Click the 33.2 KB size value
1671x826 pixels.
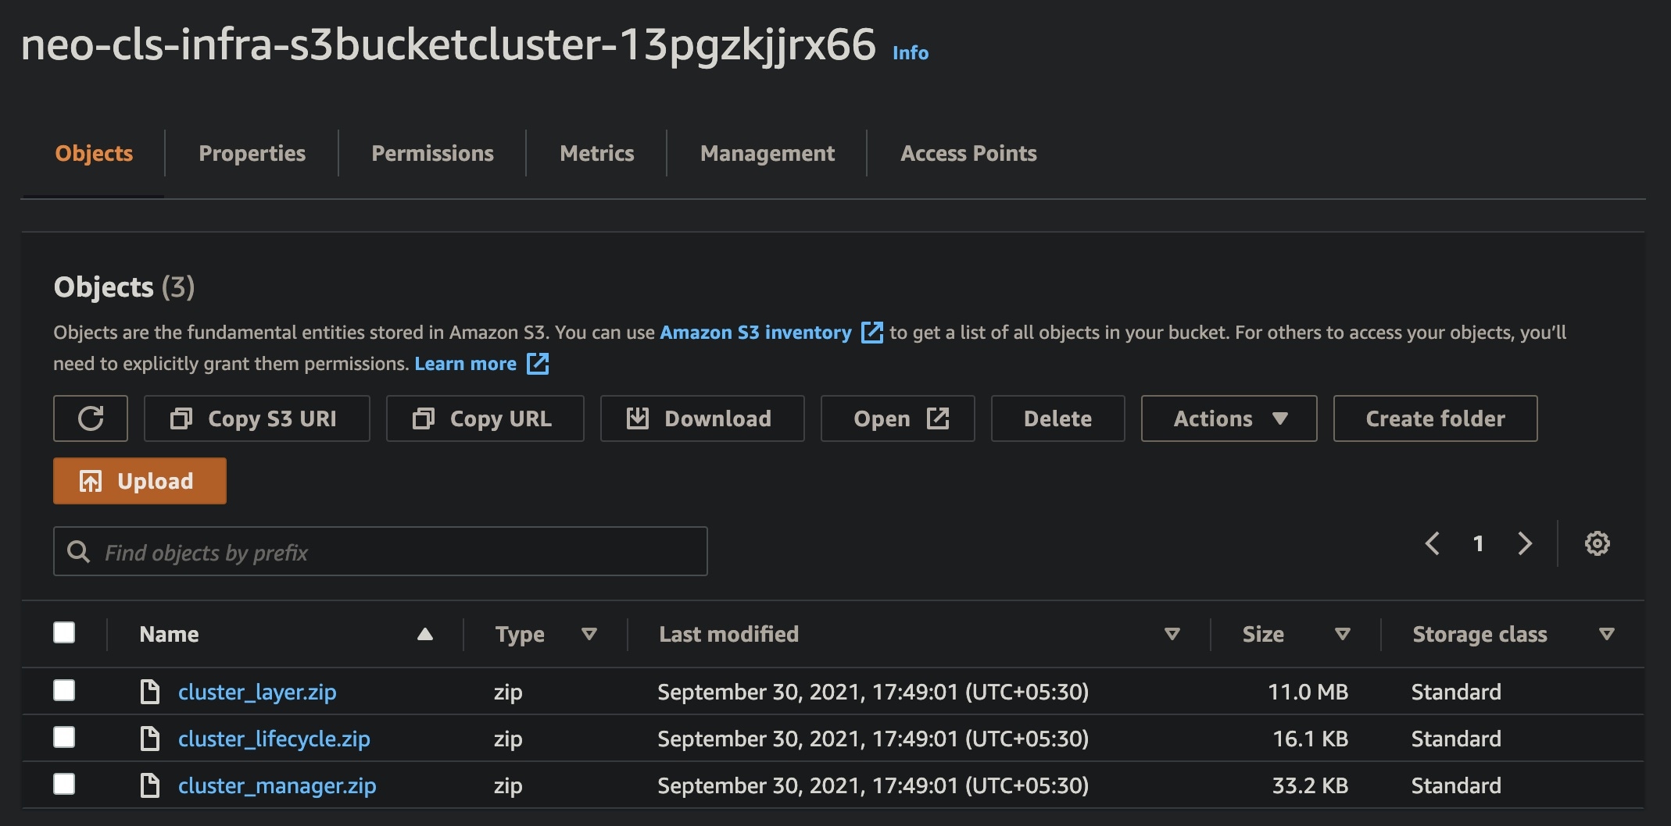(1311, 785)
